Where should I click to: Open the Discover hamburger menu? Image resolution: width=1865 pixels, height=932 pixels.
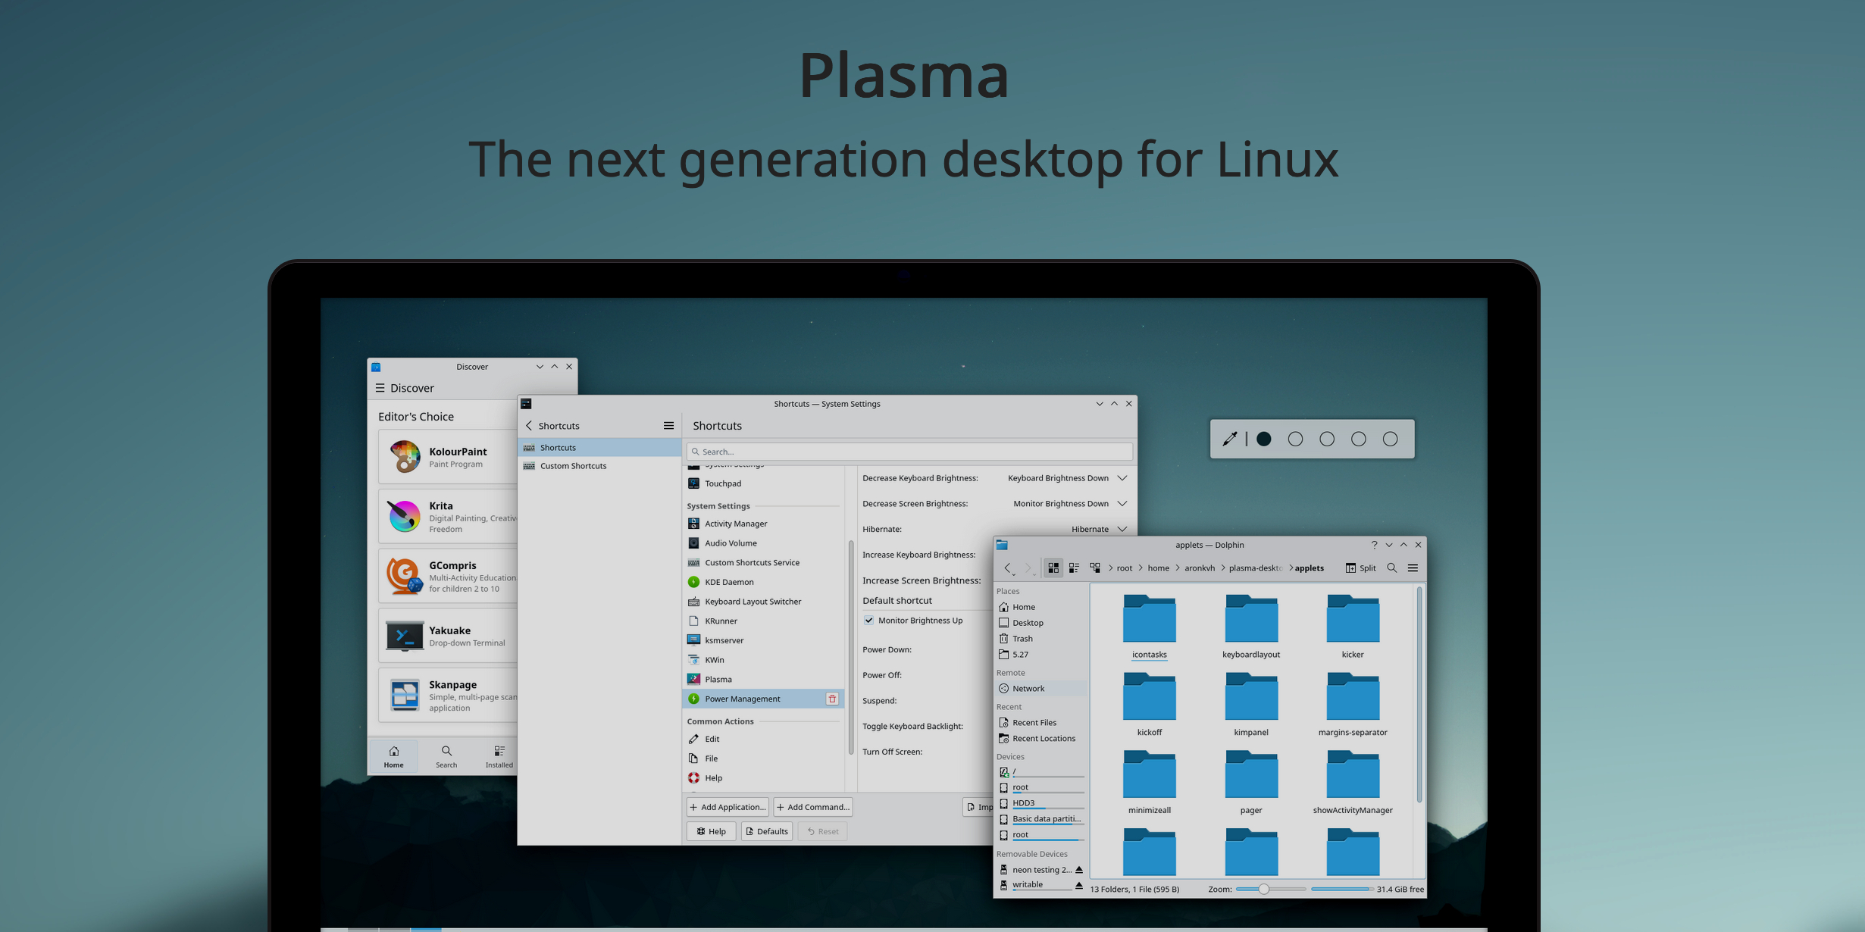coord(380,388)
